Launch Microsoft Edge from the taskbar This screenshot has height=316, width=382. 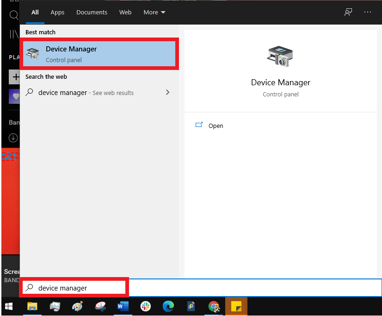pyautogui.click(x=168, y=306)
